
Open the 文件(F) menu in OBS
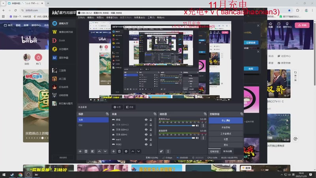coord(81,17)
